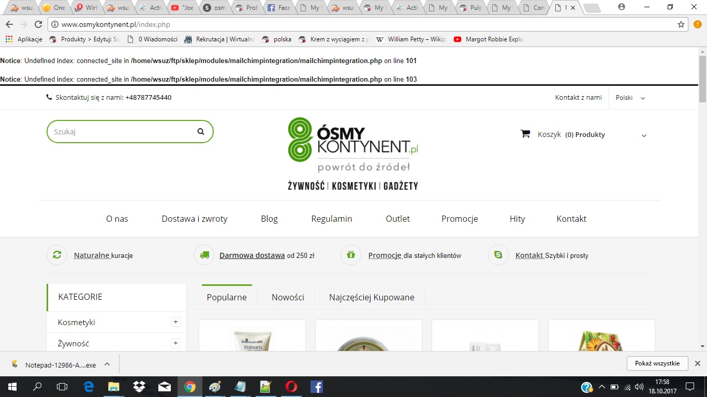This screenshot has width=707, height=397.
Task: Open the Aplikacje apps shortcut
Action: click(x=24, y=39)
